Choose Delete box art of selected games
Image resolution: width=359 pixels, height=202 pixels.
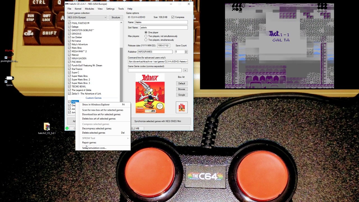pyautogui.click(x=103, y=119)
